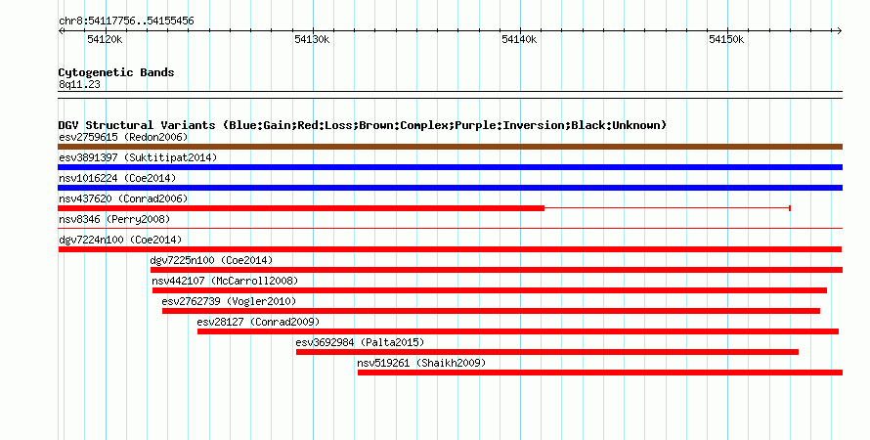Click the red dgv7225n100 loss bar
870x440 pixels.
coord(497,270)
